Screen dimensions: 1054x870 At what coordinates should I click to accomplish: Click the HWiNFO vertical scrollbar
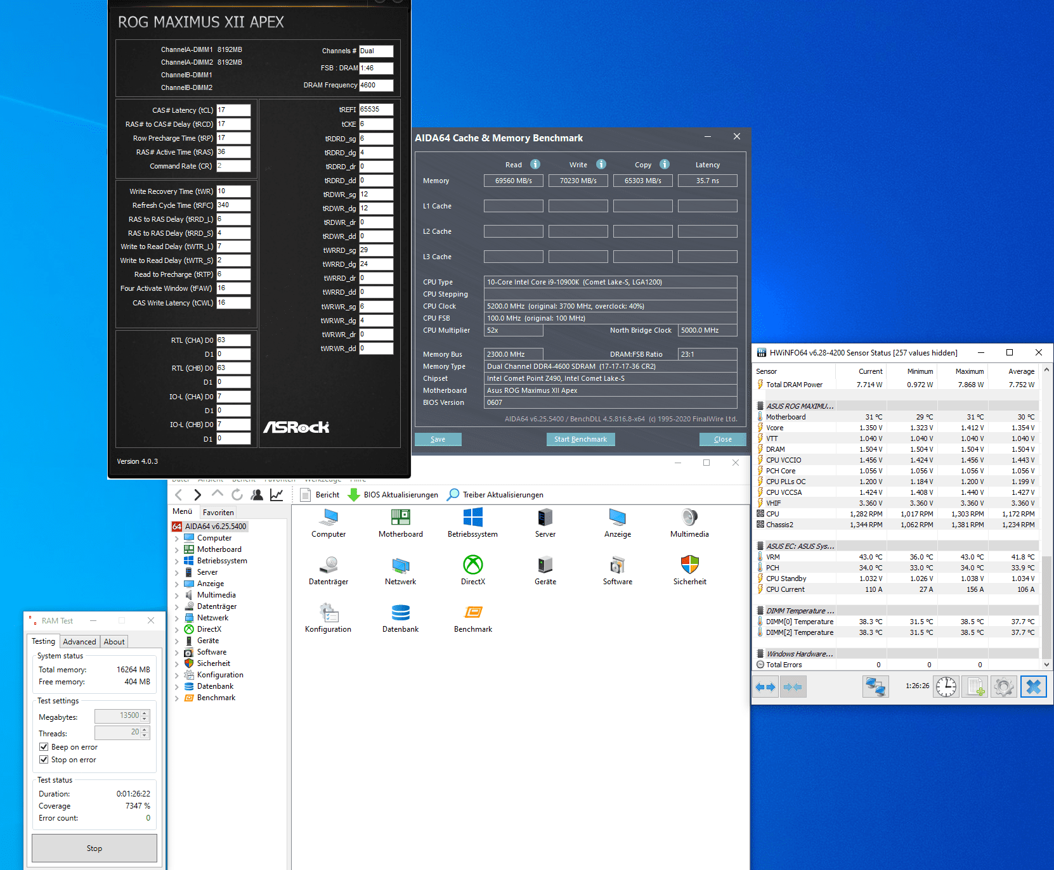click(1046, 516)
